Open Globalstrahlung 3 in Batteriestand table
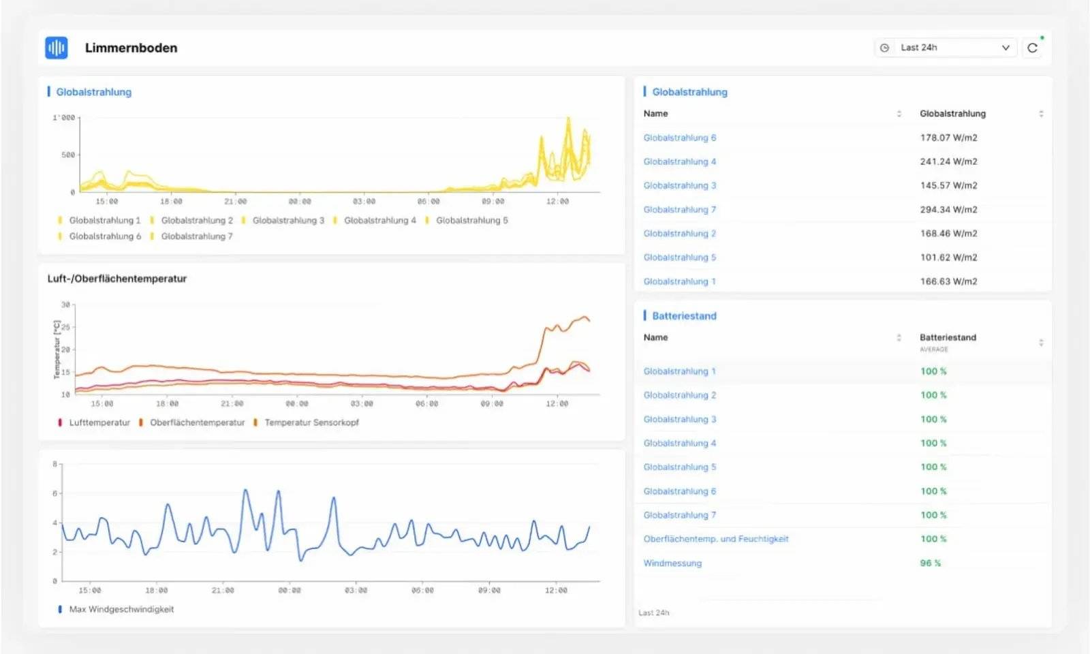Image resolution: width=1090 pixels, height=654 pixels. pos(680,420)
